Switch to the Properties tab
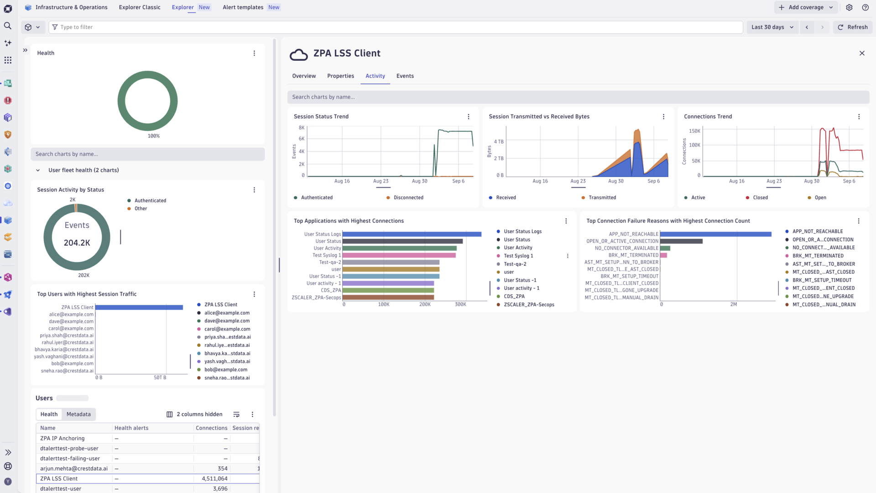The width and height of the screenshot is (876, 493). coord(340,76)
